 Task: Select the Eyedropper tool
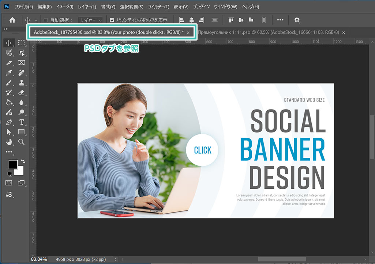[9, 73]
